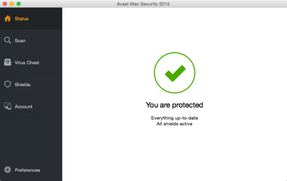
Task: Click 'Everything up-to-date' status text
Action: point(175,118)
